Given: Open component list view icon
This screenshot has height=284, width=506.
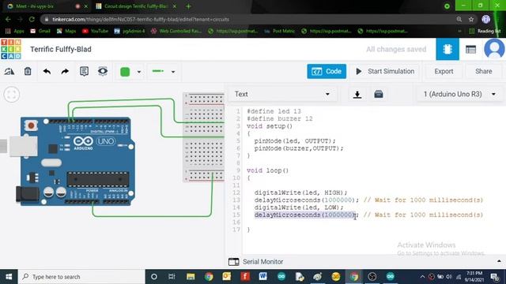Looking at the screenshot, I should (470, 49).
